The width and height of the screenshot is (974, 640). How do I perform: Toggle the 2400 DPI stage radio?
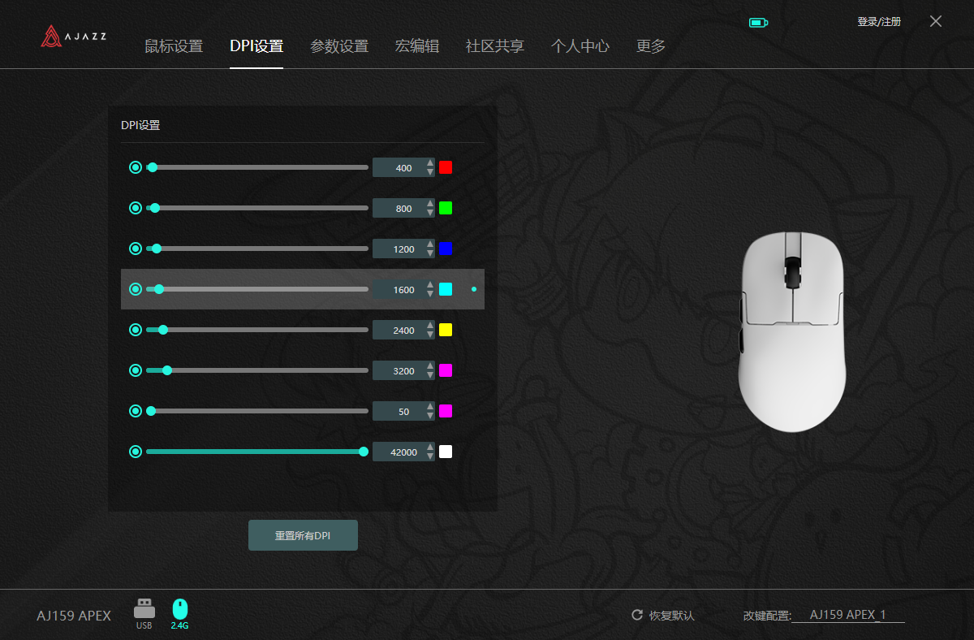[136, 330]
